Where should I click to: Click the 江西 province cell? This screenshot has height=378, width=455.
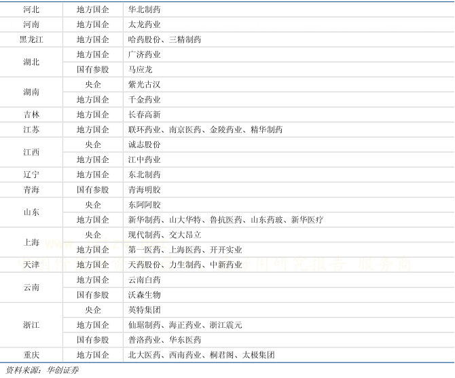pyautogui.click(x=31, y=152)
